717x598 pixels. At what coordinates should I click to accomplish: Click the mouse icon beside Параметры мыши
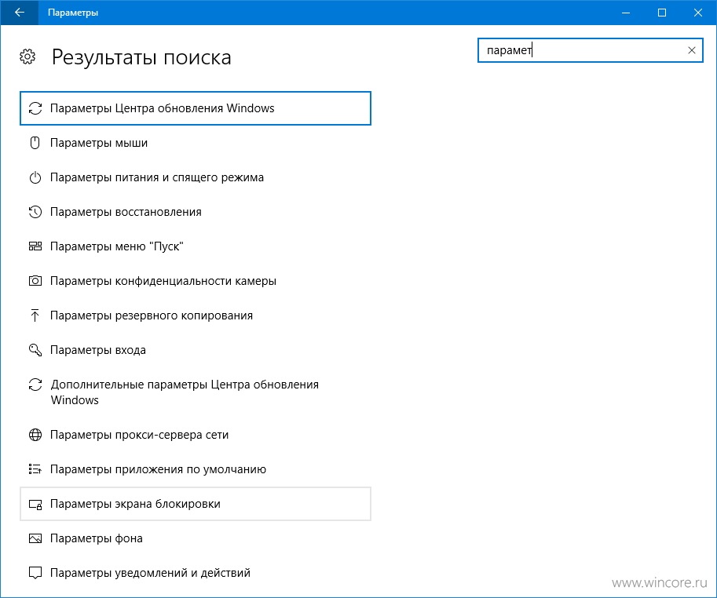[x=35, y=143]
